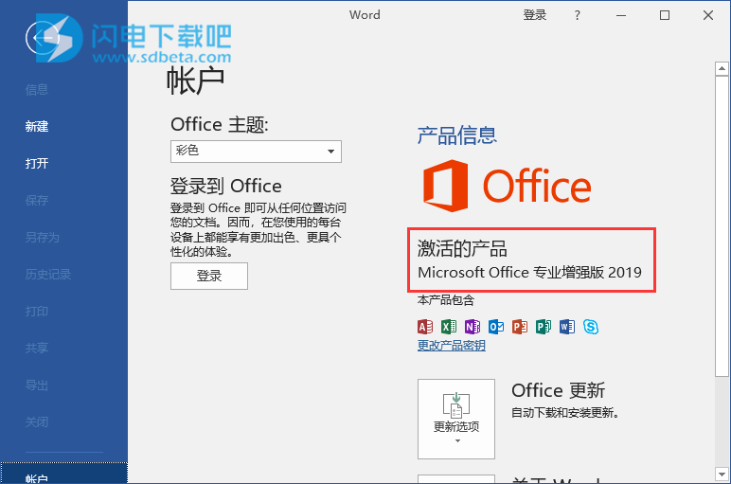731x484 pixels.
Task: Click the scrollbar down arrow
Action: point(722,475)
